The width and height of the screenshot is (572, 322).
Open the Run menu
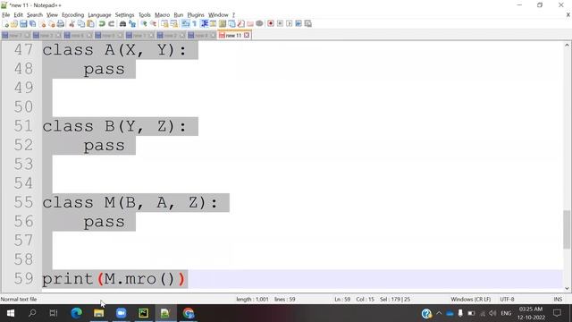[179, 15]
